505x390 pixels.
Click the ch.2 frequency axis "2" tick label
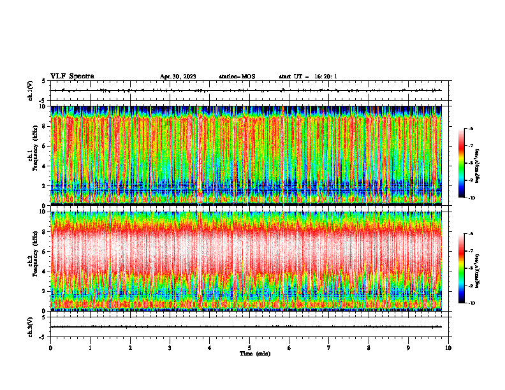pyautogui.click(x=45, y=291)
